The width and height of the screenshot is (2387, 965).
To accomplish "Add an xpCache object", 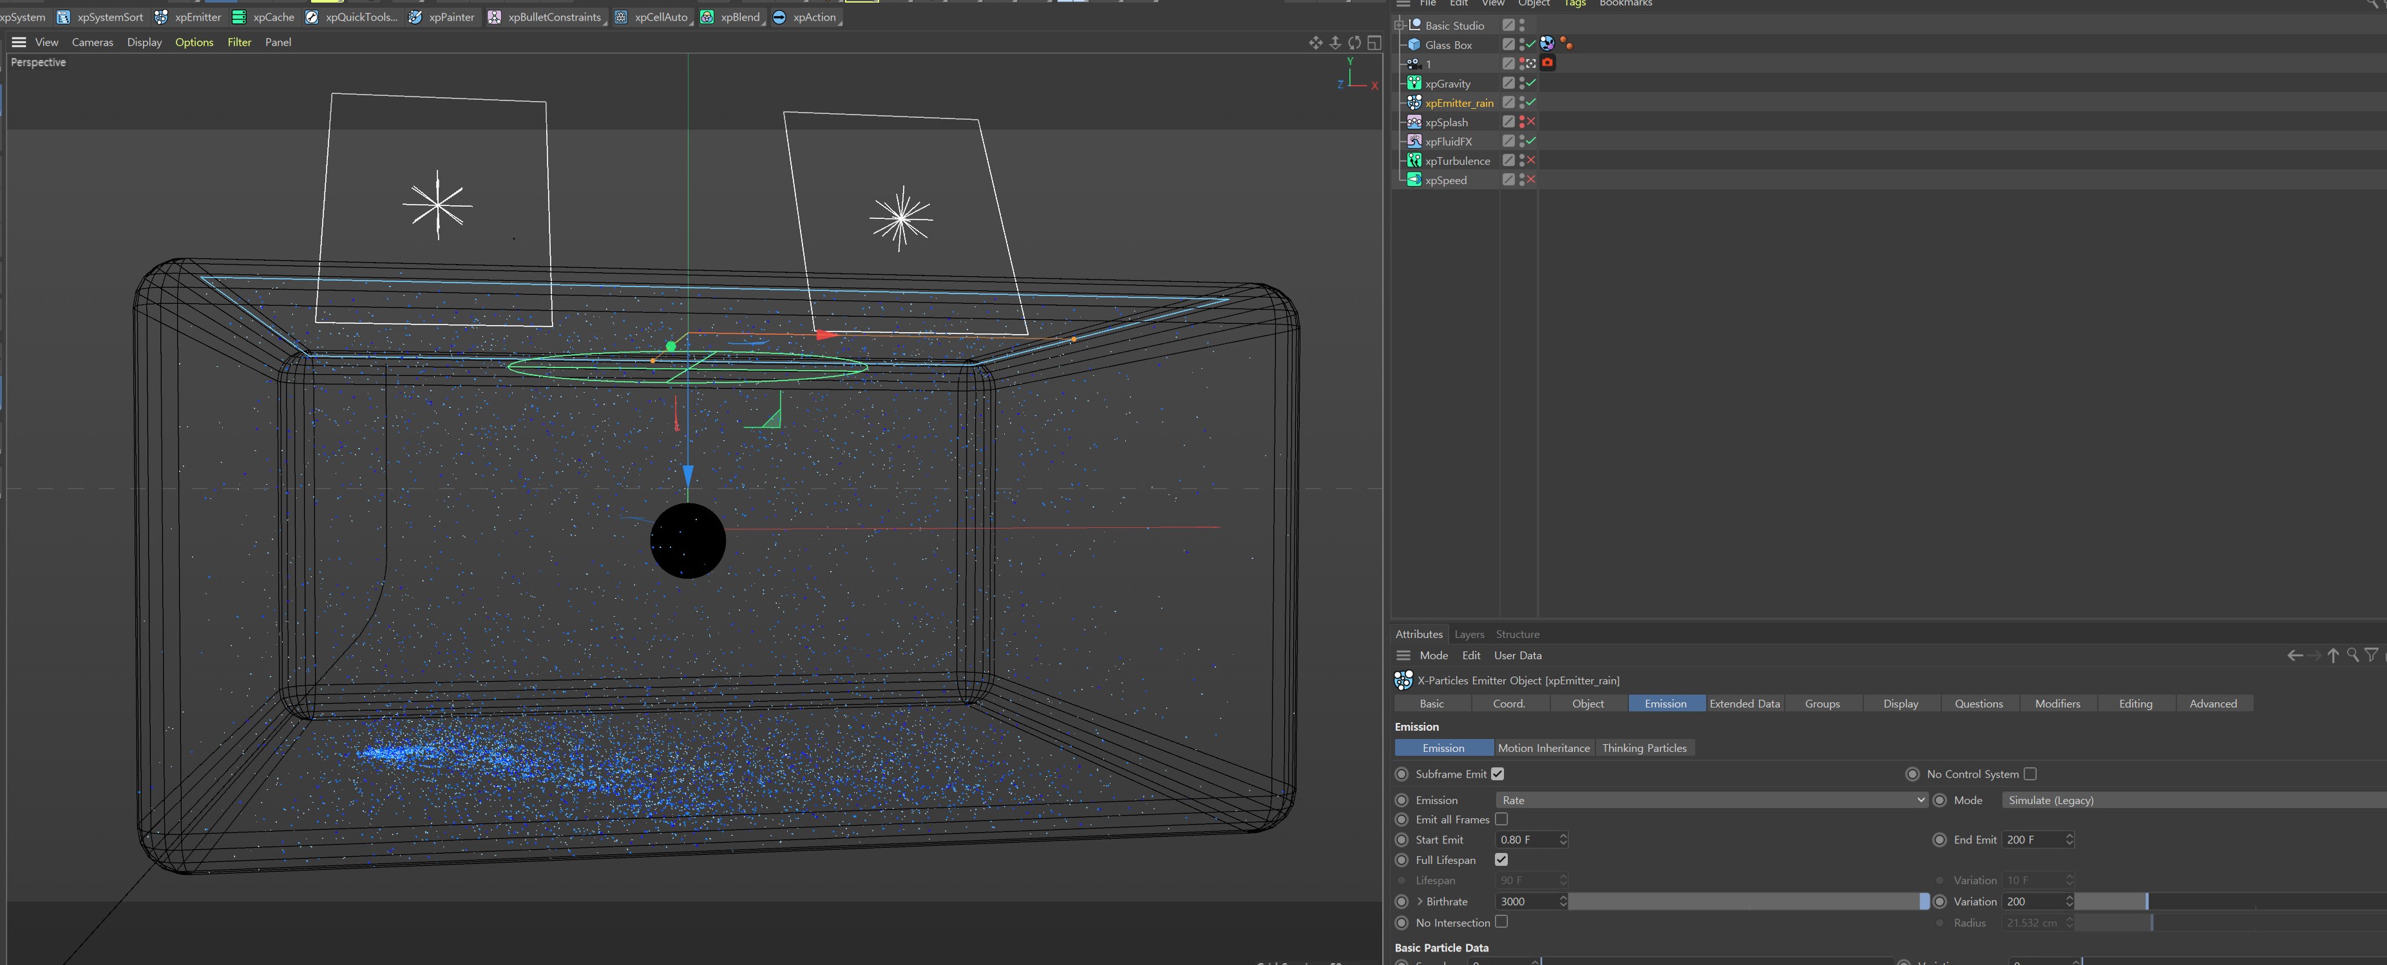I will point(263,17).
